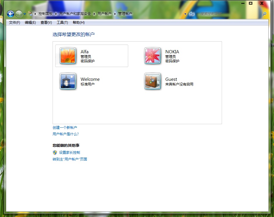Click the Alfa account sunflower picture
The height and width of the screenshot is (217, 274).
(68, 56)
